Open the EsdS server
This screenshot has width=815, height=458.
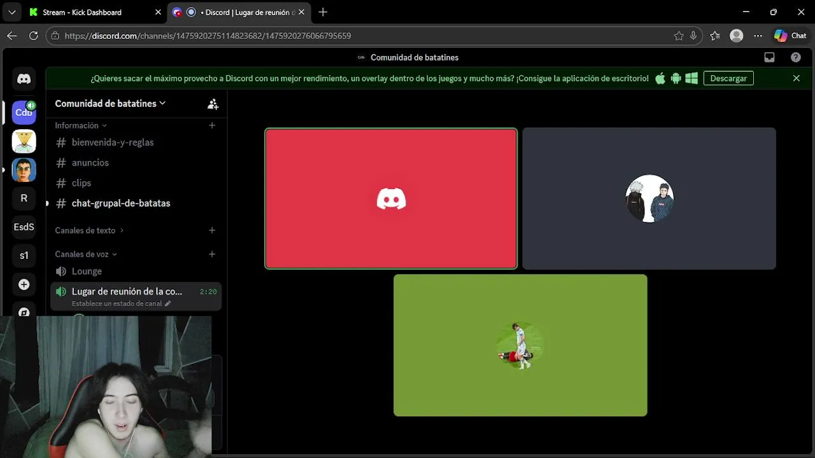tap(24, 227)
